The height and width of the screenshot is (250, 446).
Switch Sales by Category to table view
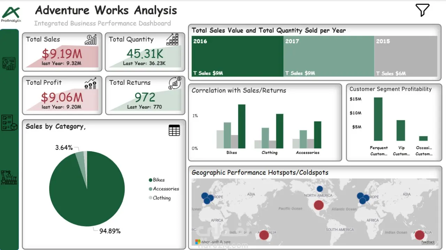pos(174,130)
